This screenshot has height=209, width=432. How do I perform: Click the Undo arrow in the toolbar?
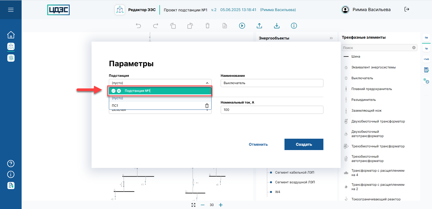point(138,26)
